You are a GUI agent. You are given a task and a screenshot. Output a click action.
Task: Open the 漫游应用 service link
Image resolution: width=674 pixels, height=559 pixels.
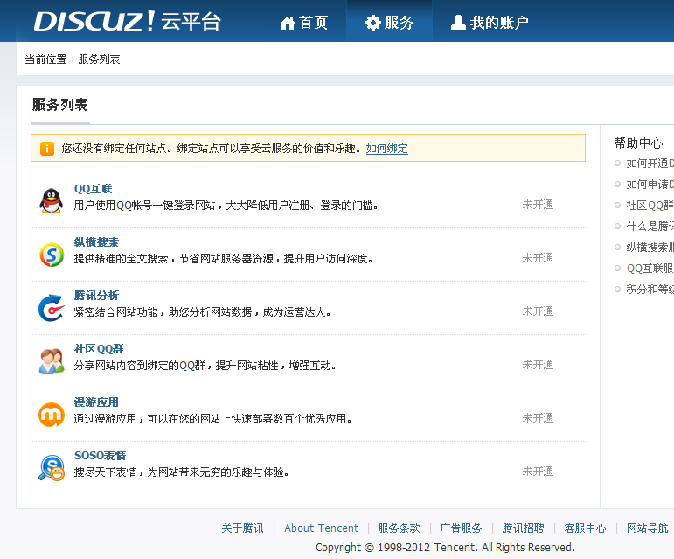pyautogui.click(x=96, y=402)
